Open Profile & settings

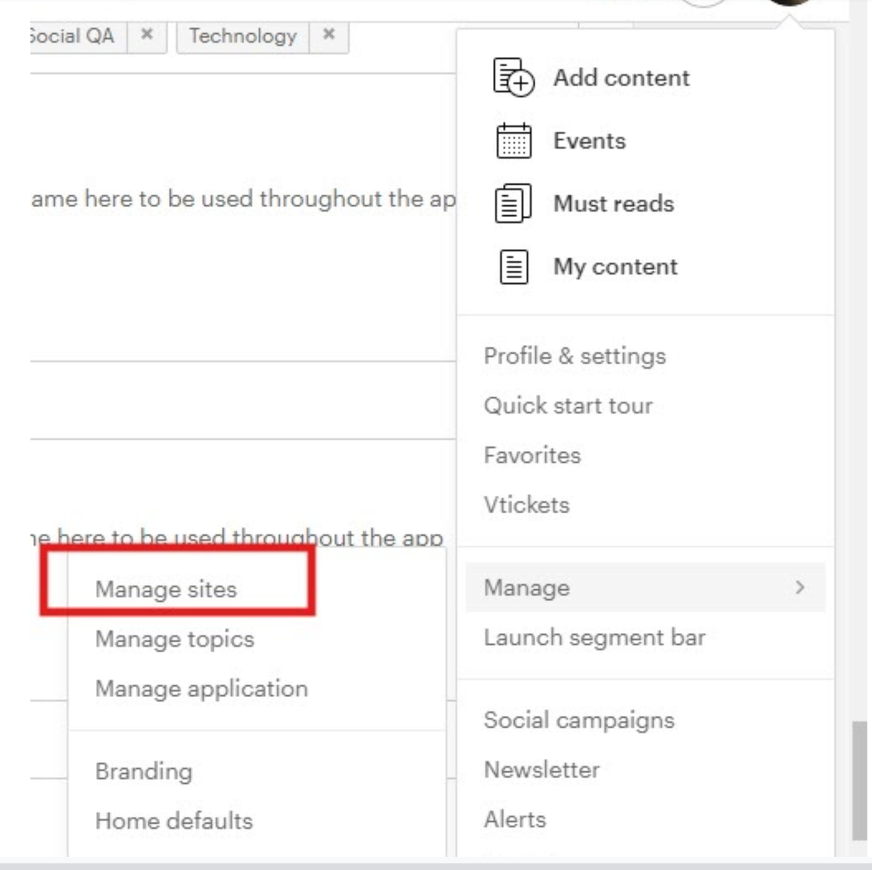tap(575, 356)
